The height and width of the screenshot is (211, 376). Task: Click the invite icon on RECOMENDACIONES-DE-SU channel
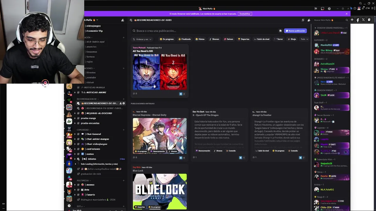point(120,103)
